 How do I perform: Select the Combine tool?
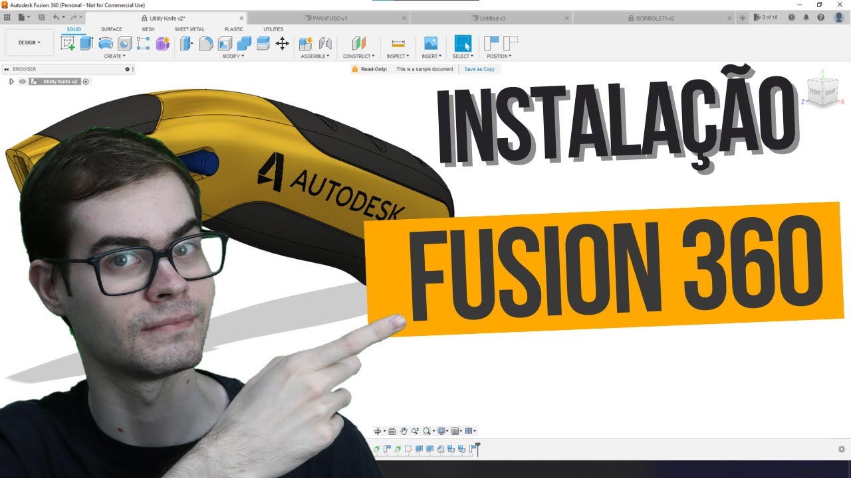tap(244, 44)
